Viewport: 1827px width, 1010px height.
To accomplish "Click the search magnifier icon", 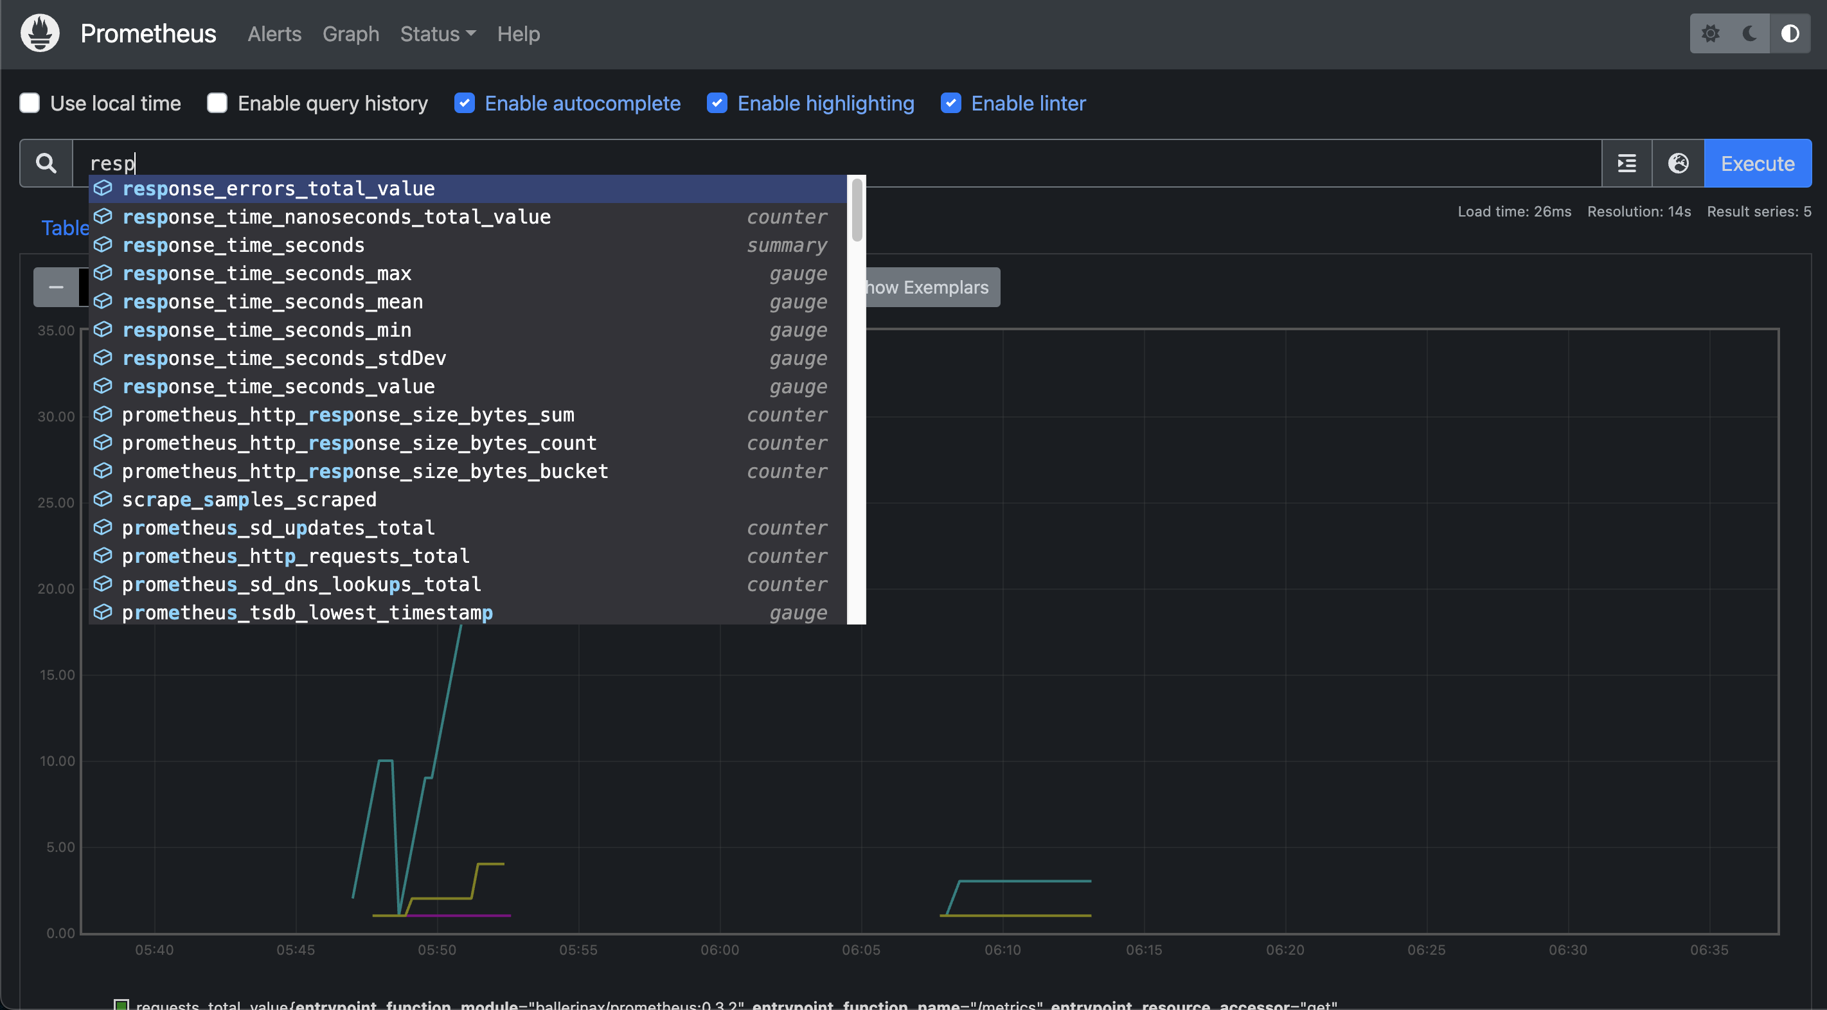I will 46,163.
